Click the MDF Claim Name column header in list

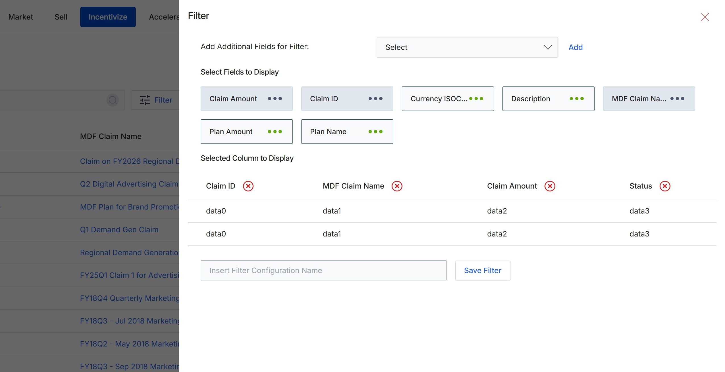(111, 136)
